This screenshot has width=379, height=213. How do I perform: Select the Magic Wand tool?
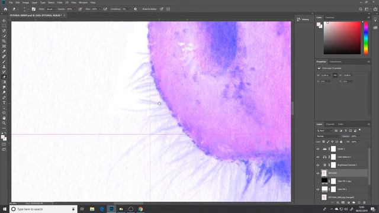pos(4,36)
